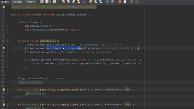
Task: Jump to the previous bookmark
Action: 90,2
